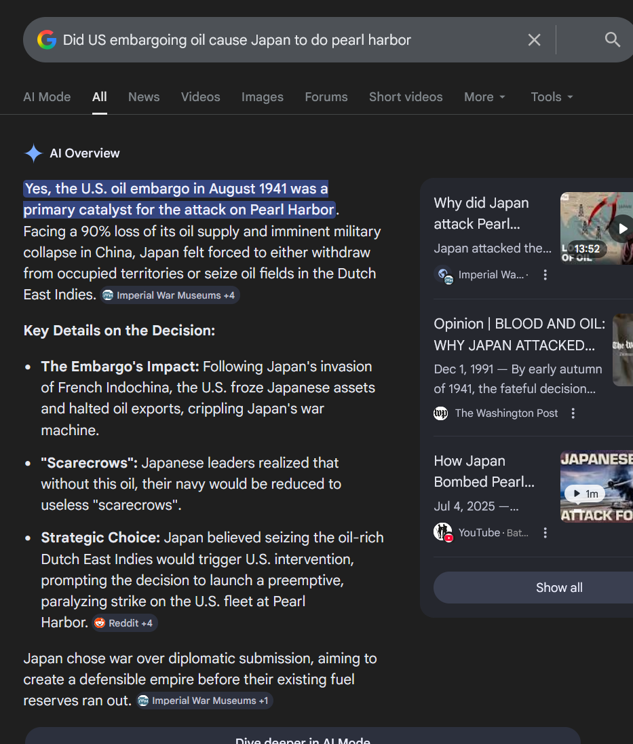Switch to Images tab

(x=262, y=97)
